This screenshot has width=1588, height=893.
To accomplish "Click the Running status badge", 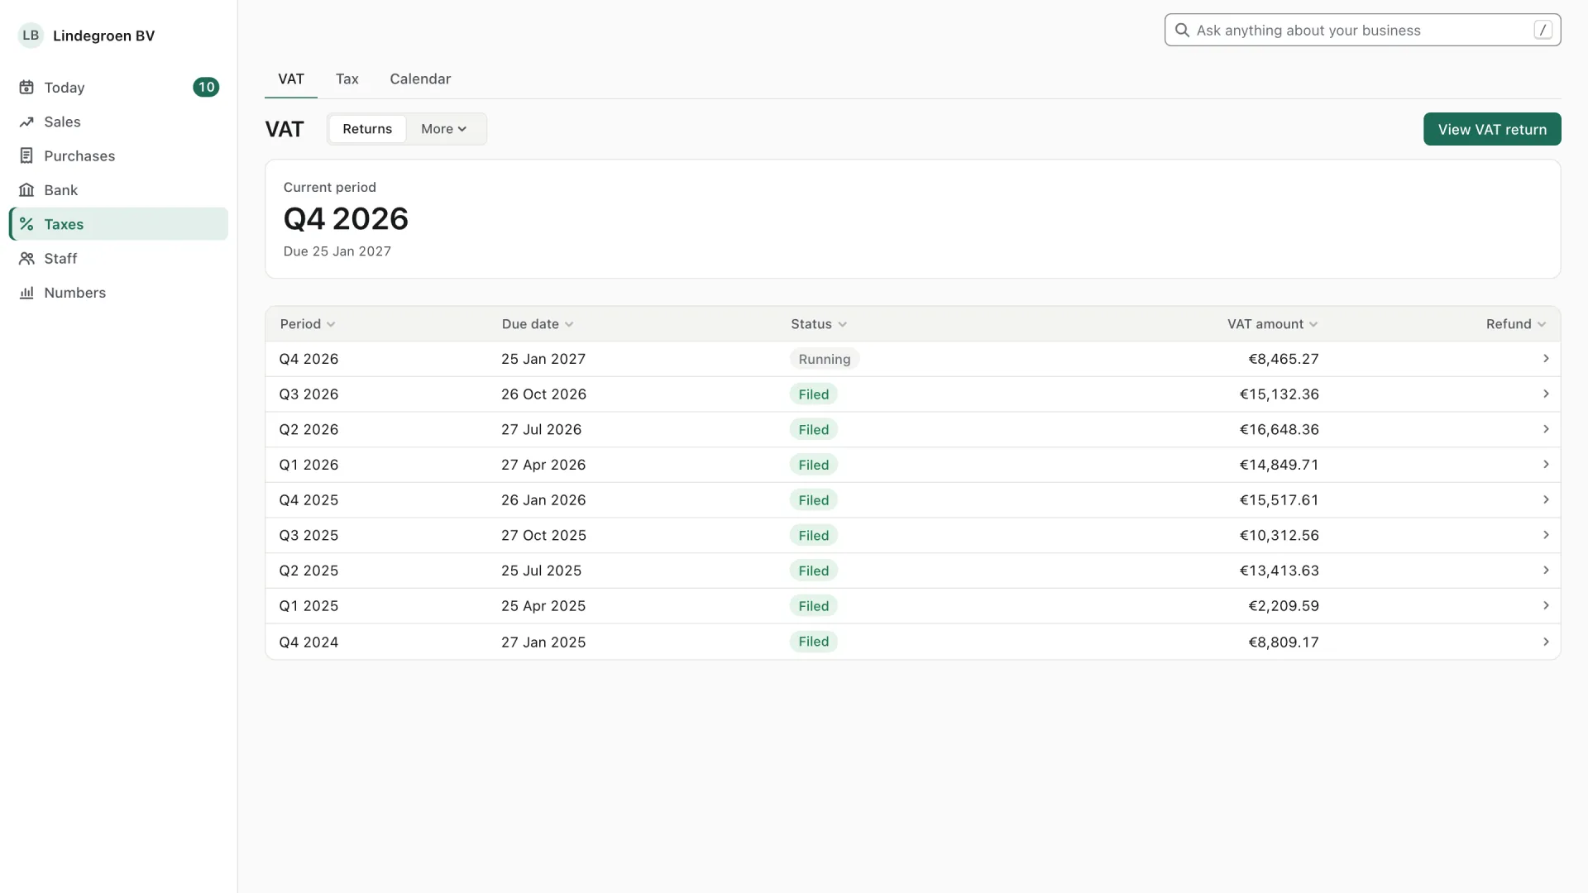I will point(825,359).
